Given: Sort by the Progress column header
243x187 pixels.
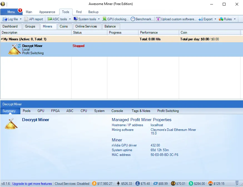Looking at the screenshot, I should 123,33.
